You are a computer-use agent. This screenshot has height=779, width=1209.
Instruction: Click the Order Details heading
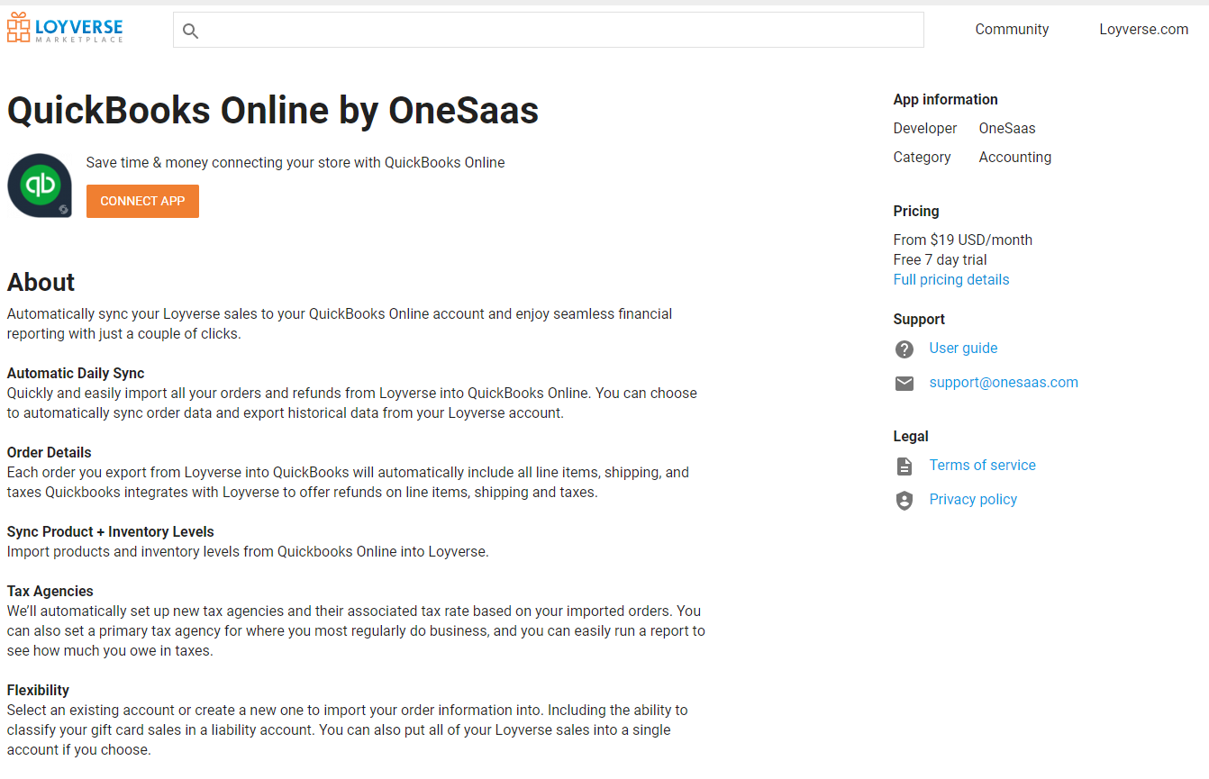point(50,453)
